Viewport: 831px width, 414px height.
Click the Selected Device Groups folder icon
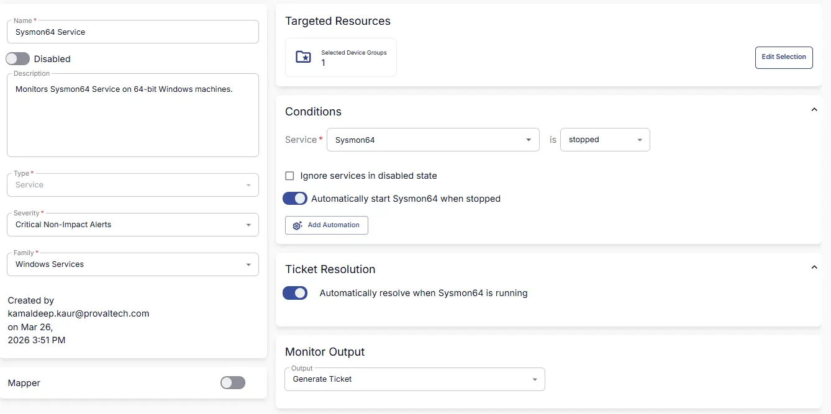pos(303,57)
